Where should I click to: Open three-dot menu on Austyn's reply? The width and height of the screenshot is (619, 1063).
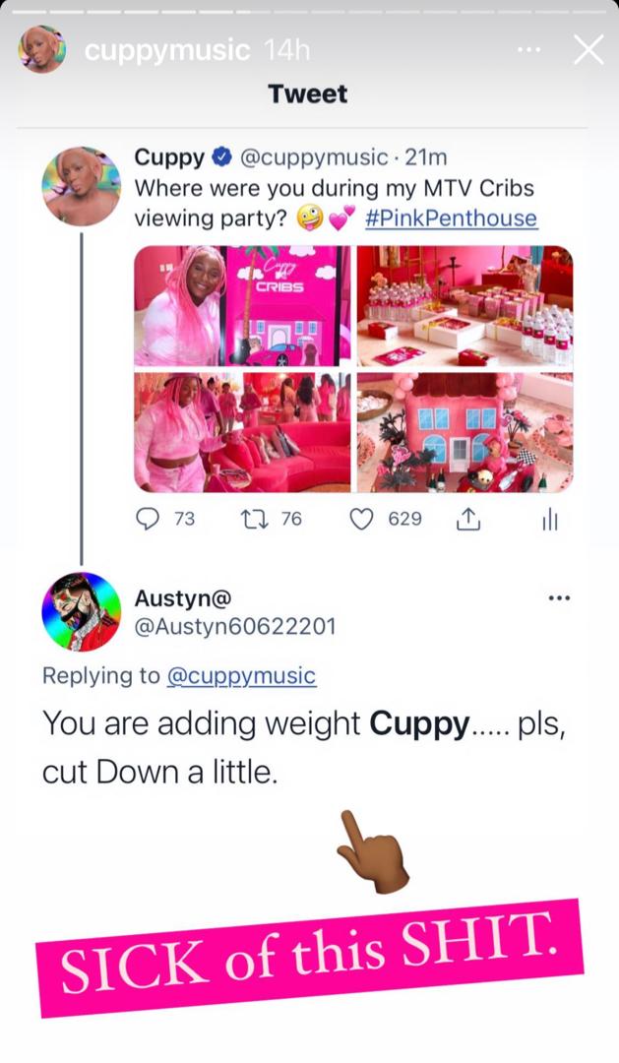pyautogui.click(x=559, y=598)
